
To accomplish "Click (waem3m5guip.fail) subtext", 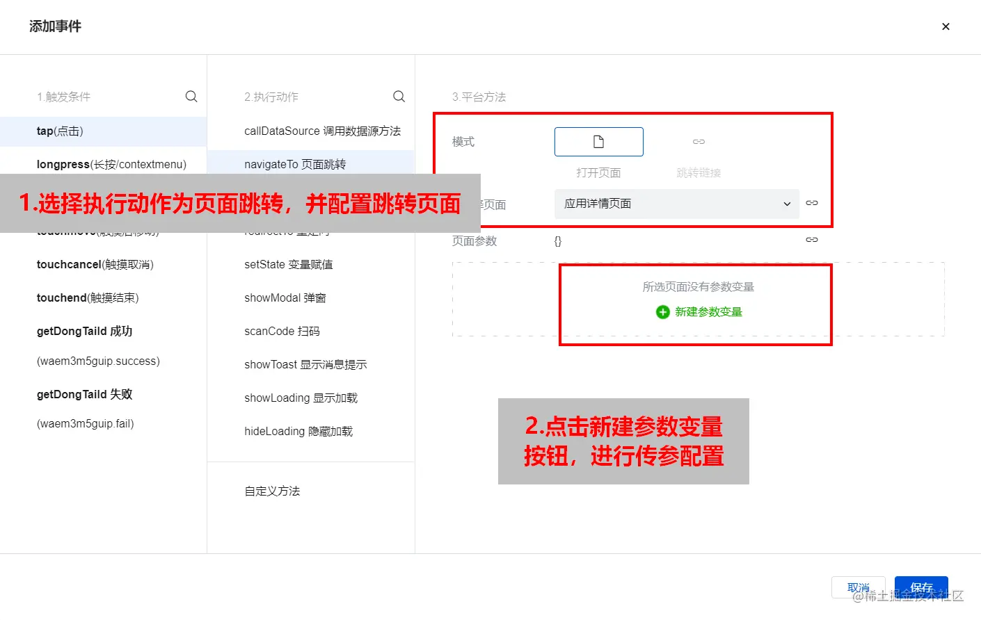I will point(85,424).
